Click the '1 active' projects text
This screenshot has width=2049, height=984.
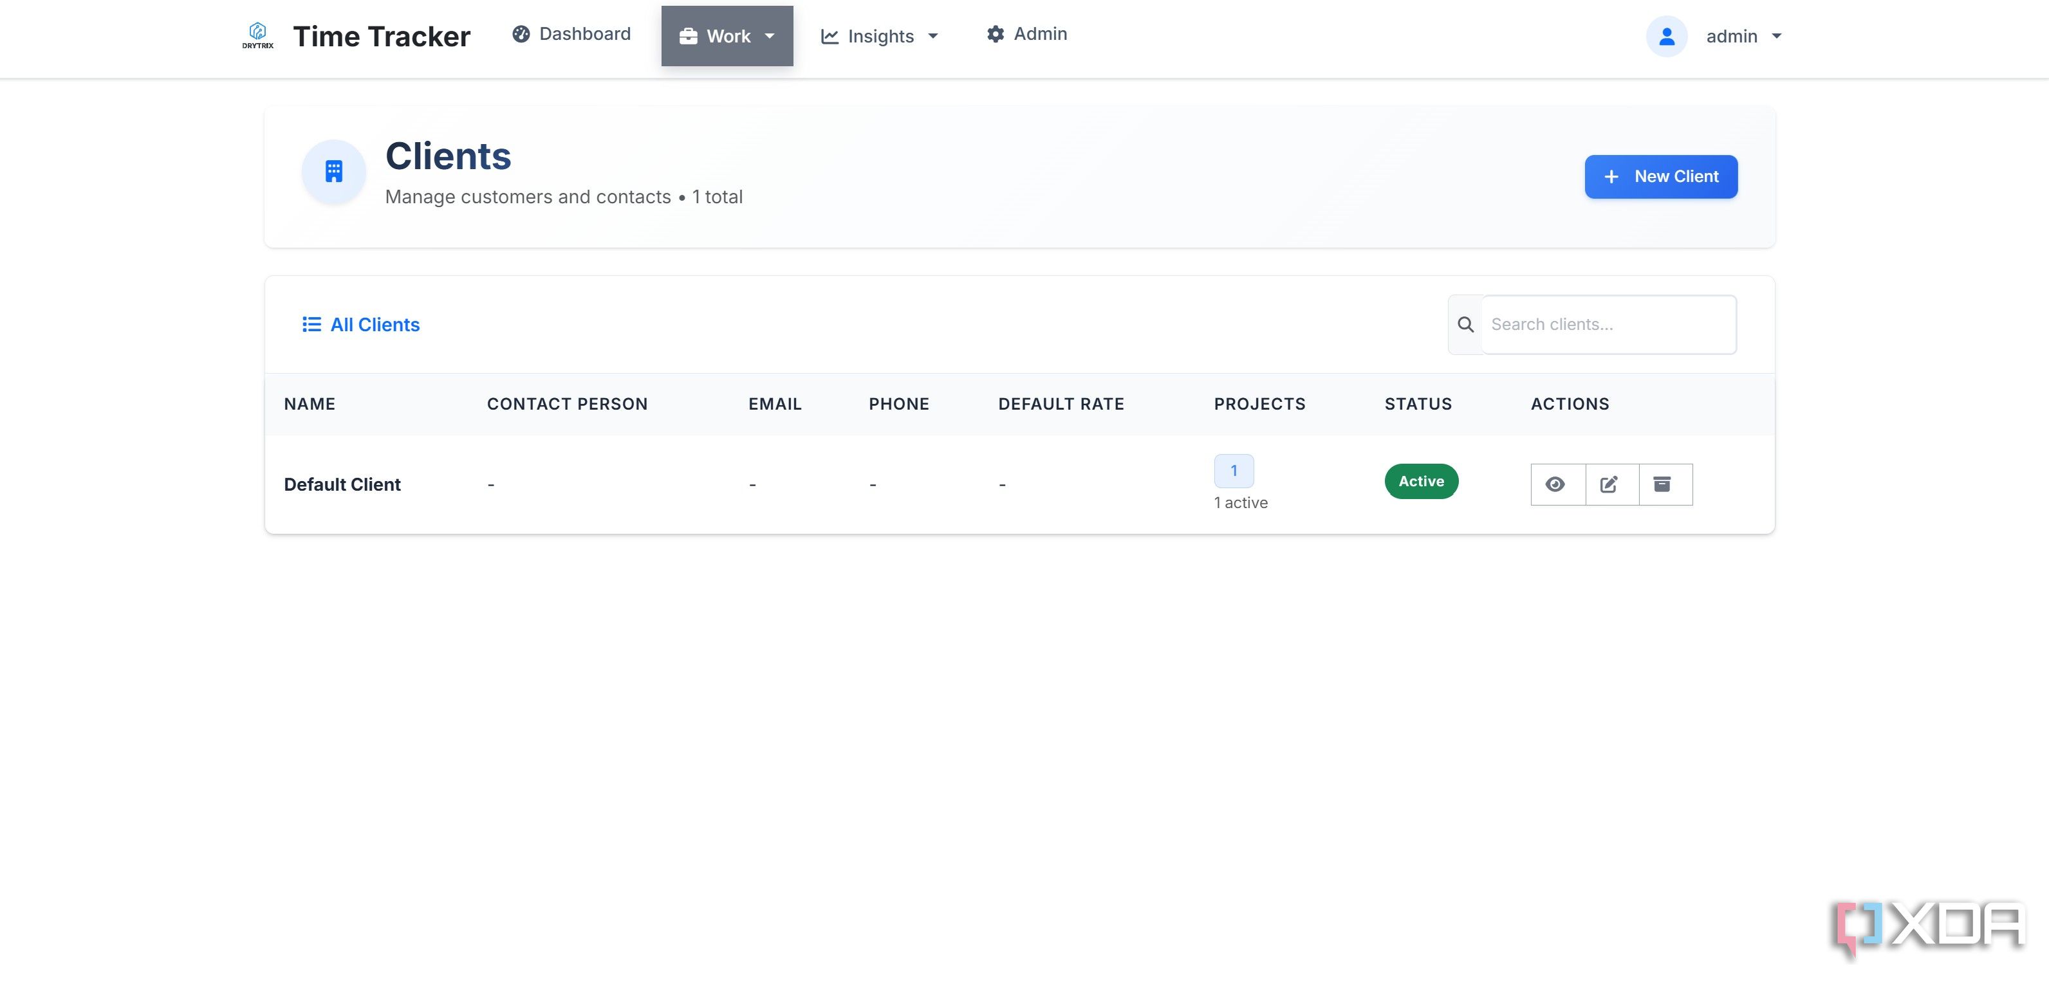pos(1241,502)
